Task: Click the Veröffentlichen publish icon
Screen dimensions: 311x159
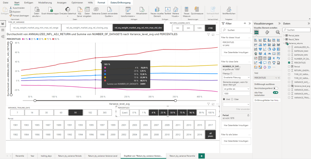Action: 228,9
